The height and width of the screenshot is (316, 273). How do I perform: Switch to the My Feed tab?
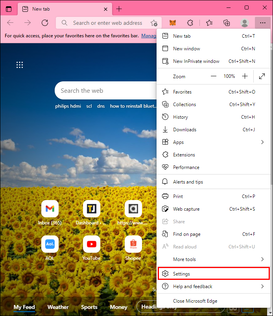pyautogui.click(x=24, y=307)
